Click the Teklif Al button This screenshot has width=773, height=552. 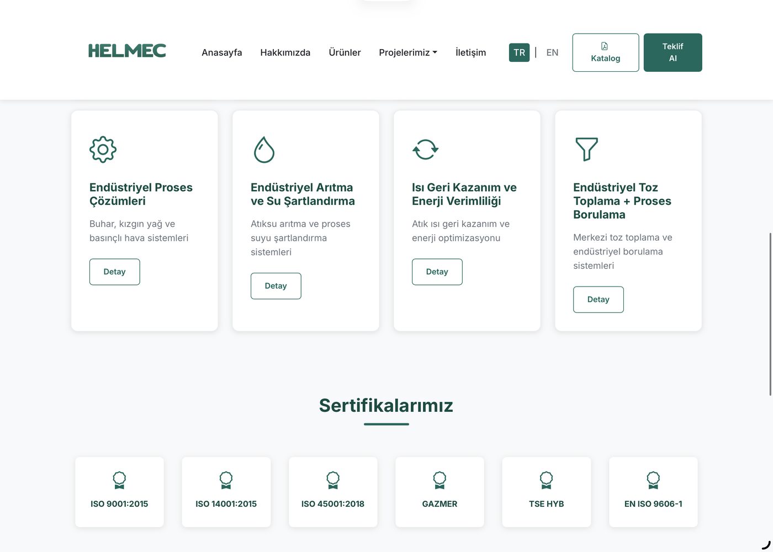point(673,52)
